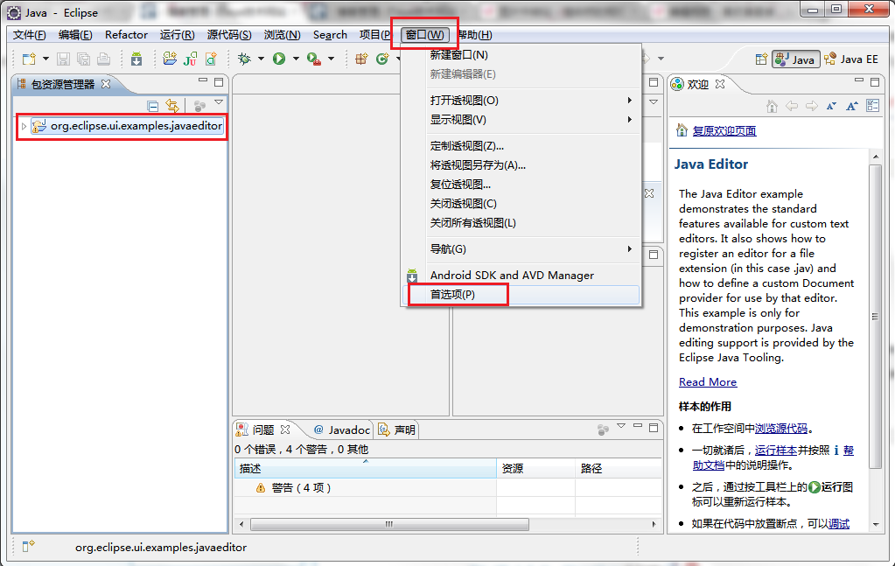Viewport: 895px width, 566px height.
Task: Click the status bar icon at bottom-left
Action: [28, 547]
